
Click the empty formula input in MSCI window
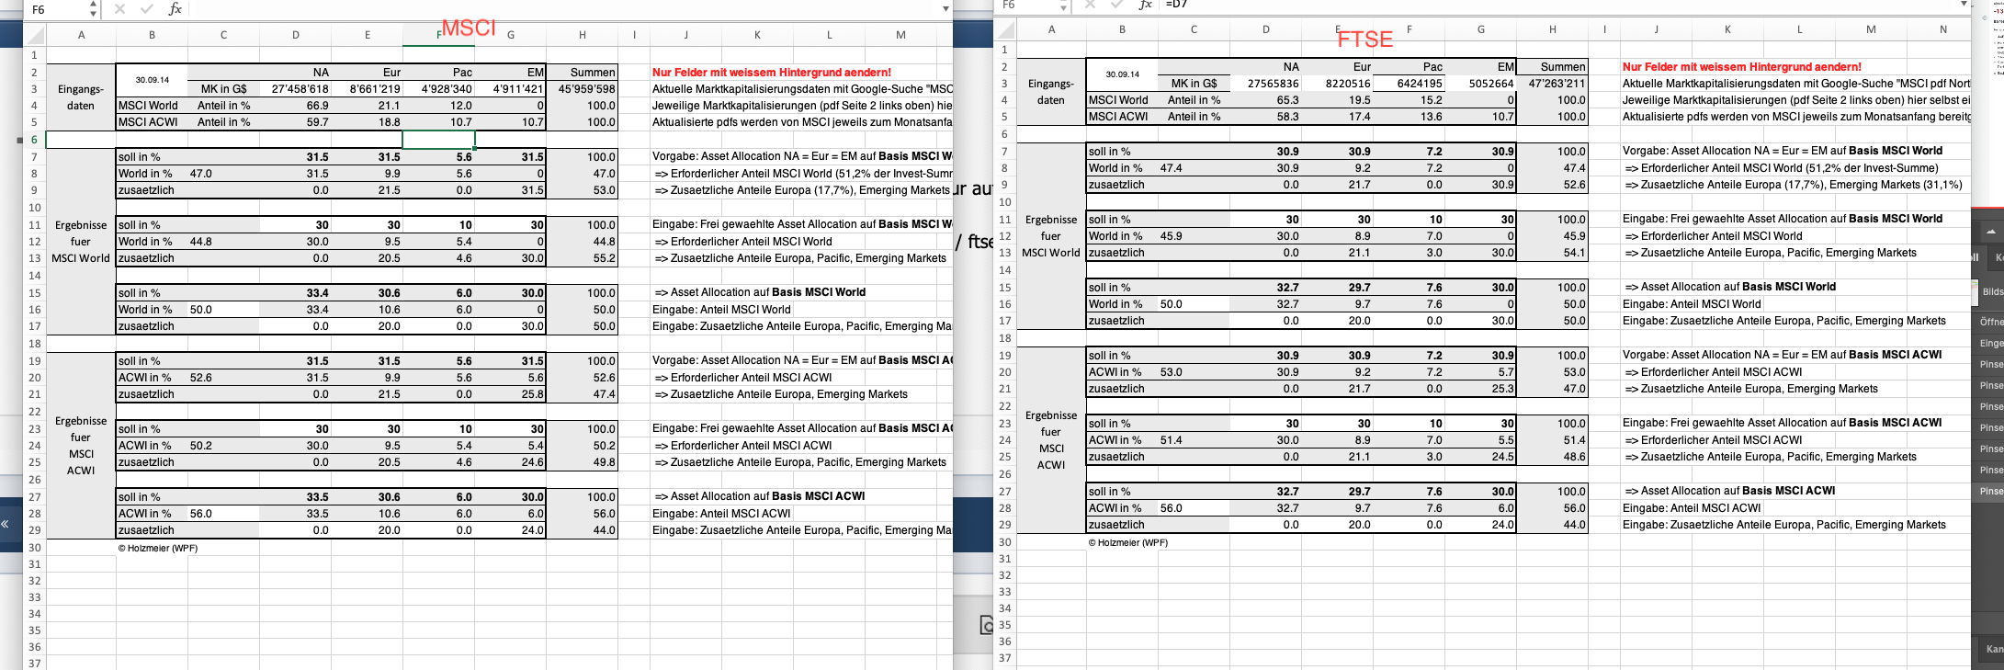(562, 9)
